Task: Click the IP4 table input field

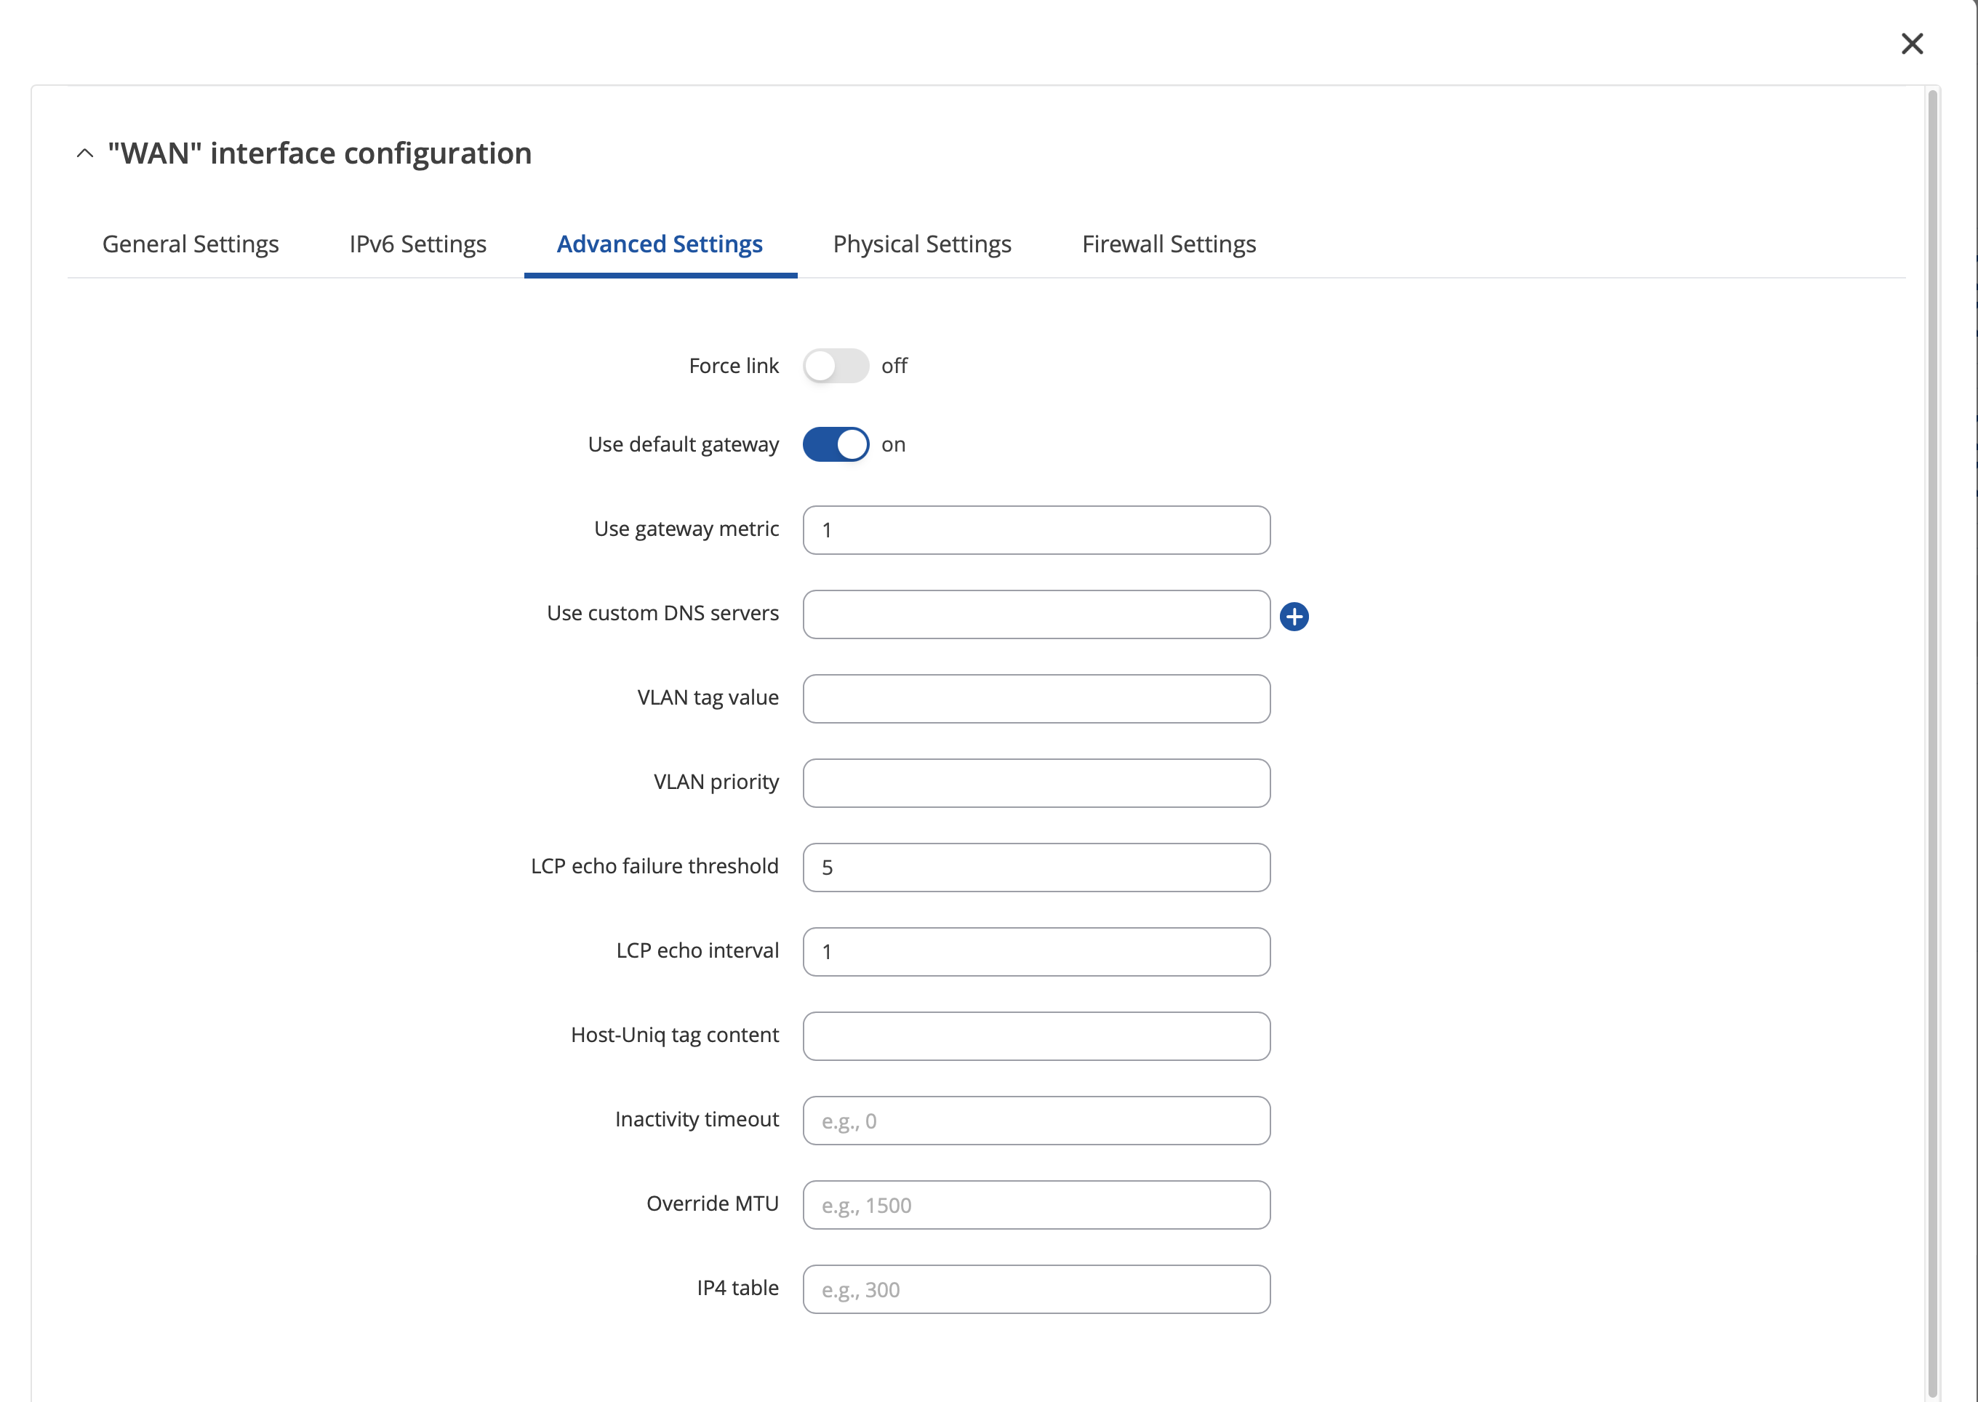Action: coord(1036,1289)
